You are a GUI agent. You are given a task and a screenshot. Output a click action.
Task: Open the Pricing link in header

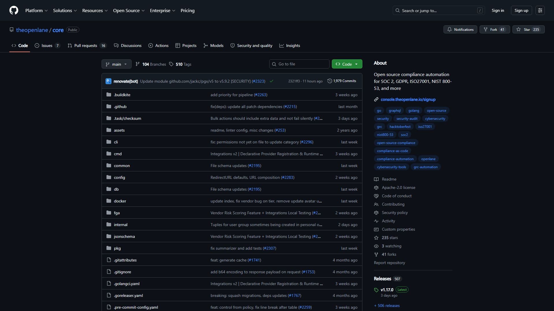(x=188, y=10)
